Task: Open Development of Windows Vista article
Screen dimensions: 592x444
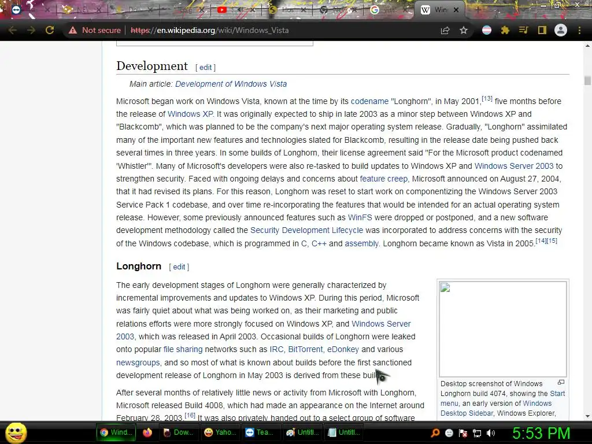Action: (231, 84)
